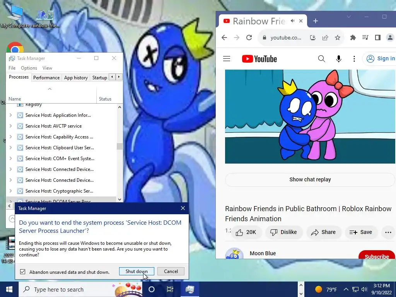This screenshot has height=297, width=396.
Task: Click the youtube.com address bar
Action: click(x=286, y=38)
